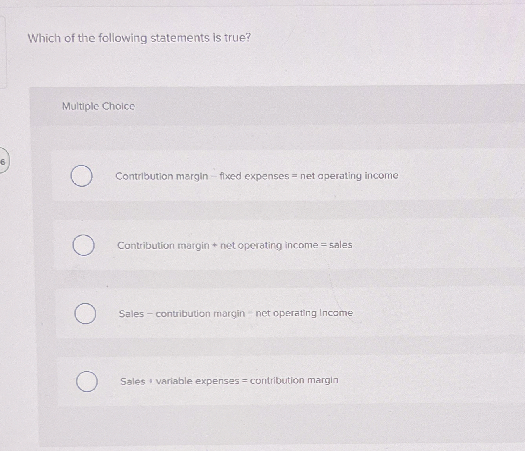Click the shaded band between the first two options

click(256, 211)
